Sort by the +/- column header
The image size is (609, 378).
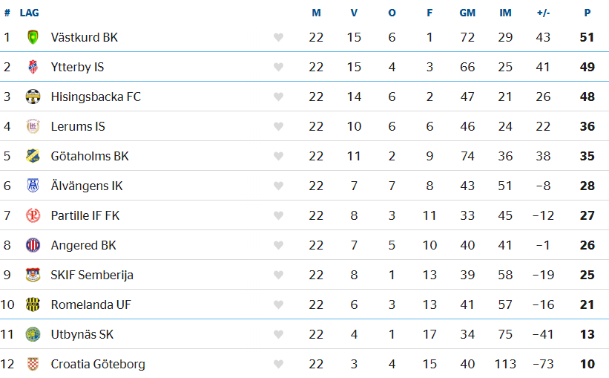544,13
